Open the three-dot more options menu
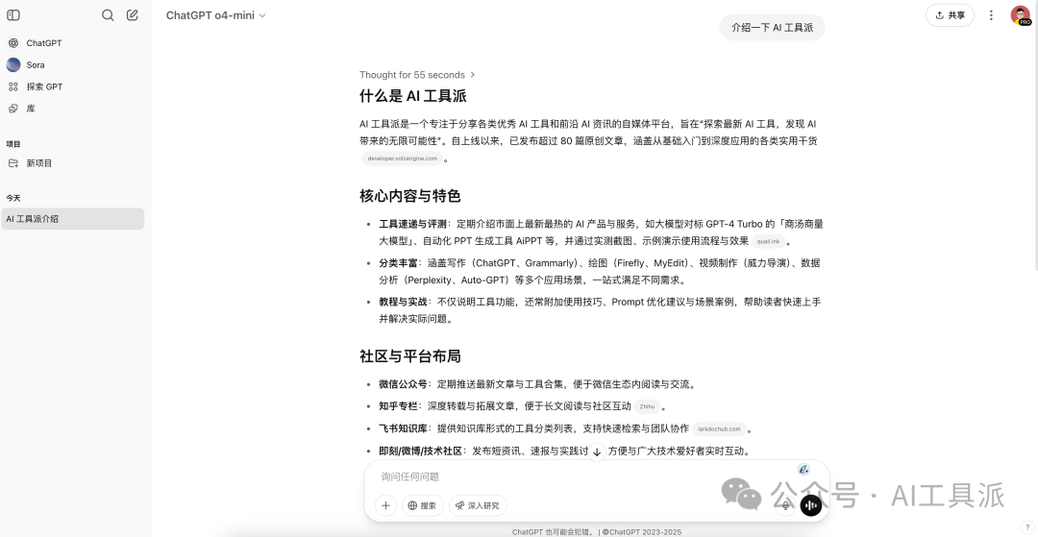Image resolution: width=1038 pixels, height=537 pixels. (x=991, y=15)
